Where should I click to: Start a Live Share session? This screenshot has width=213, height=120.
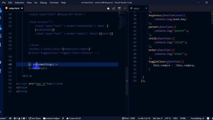pyautogui.click(x=35, y=118)
